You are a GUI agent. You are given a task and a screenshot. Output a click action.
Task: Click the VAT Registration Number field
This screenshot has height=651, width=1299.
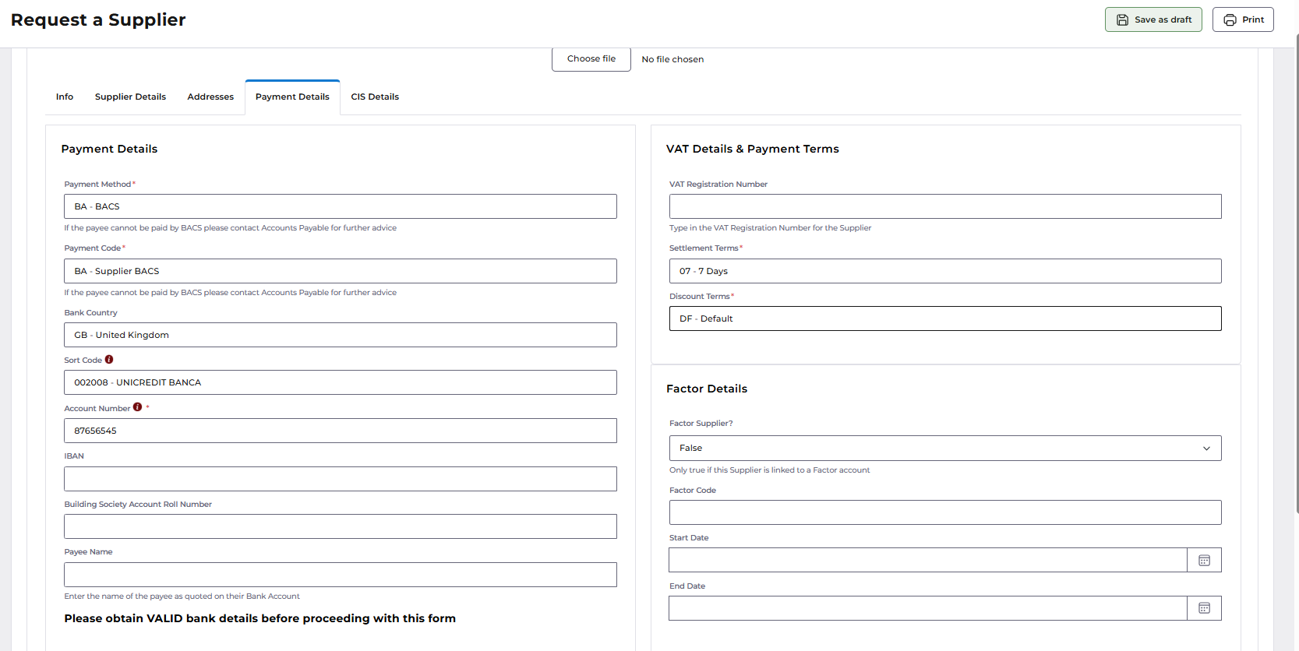(945, 206)
